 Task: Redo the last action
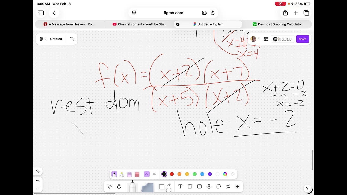38,188
